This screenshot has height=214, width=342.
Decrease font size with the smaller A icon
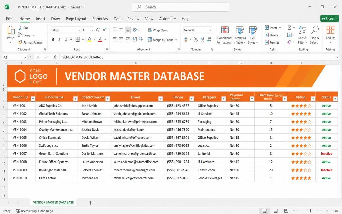point(104,30)
